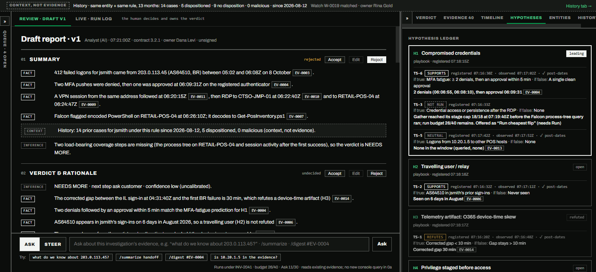Click the NOT RUN tag on test TS-3
This screenshot has width=596, height=272.
point(435,104)
